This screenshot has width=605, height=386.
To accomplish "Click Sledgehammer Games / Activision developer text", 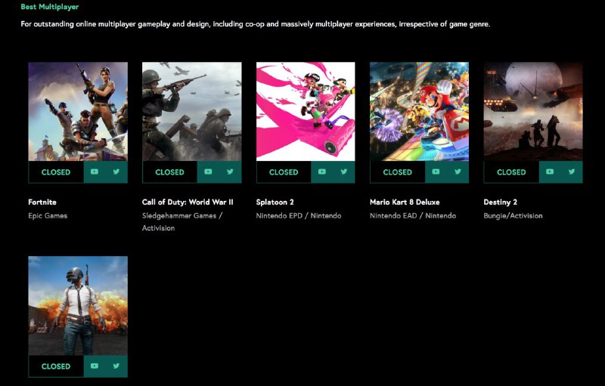I will [x=182, y=221].
